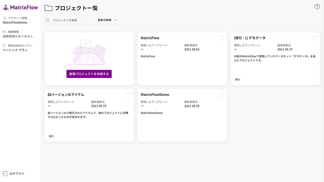Open the 更新日降順 sort dropdown
324x182 pixels.
[x=108, y=20]
